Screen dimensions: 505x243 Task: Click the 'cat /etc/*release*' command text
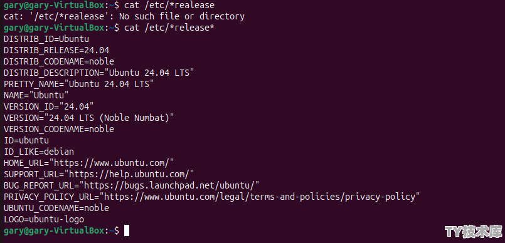[169, 28]
